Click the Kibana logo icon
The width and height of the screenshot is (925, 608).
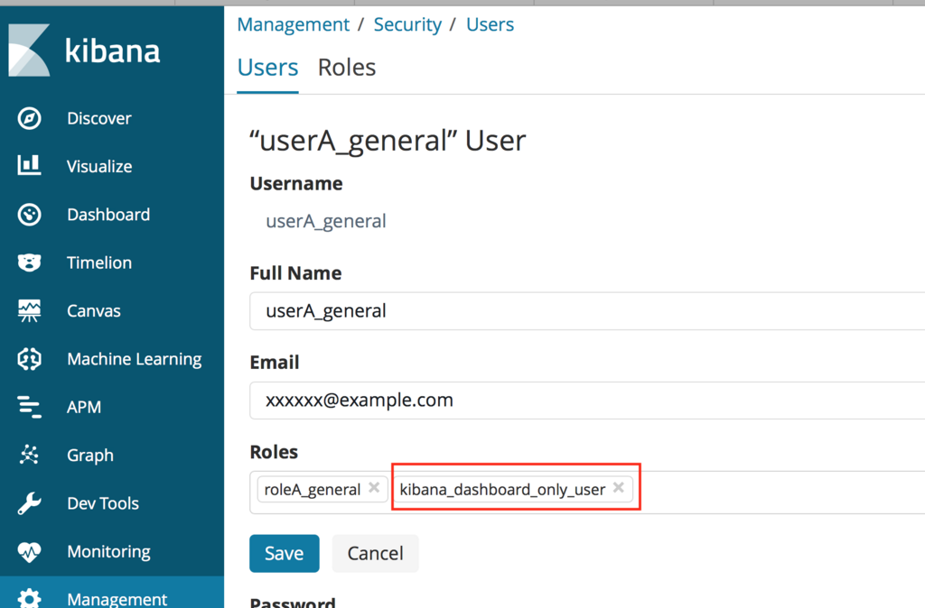[x=29, y=51]
